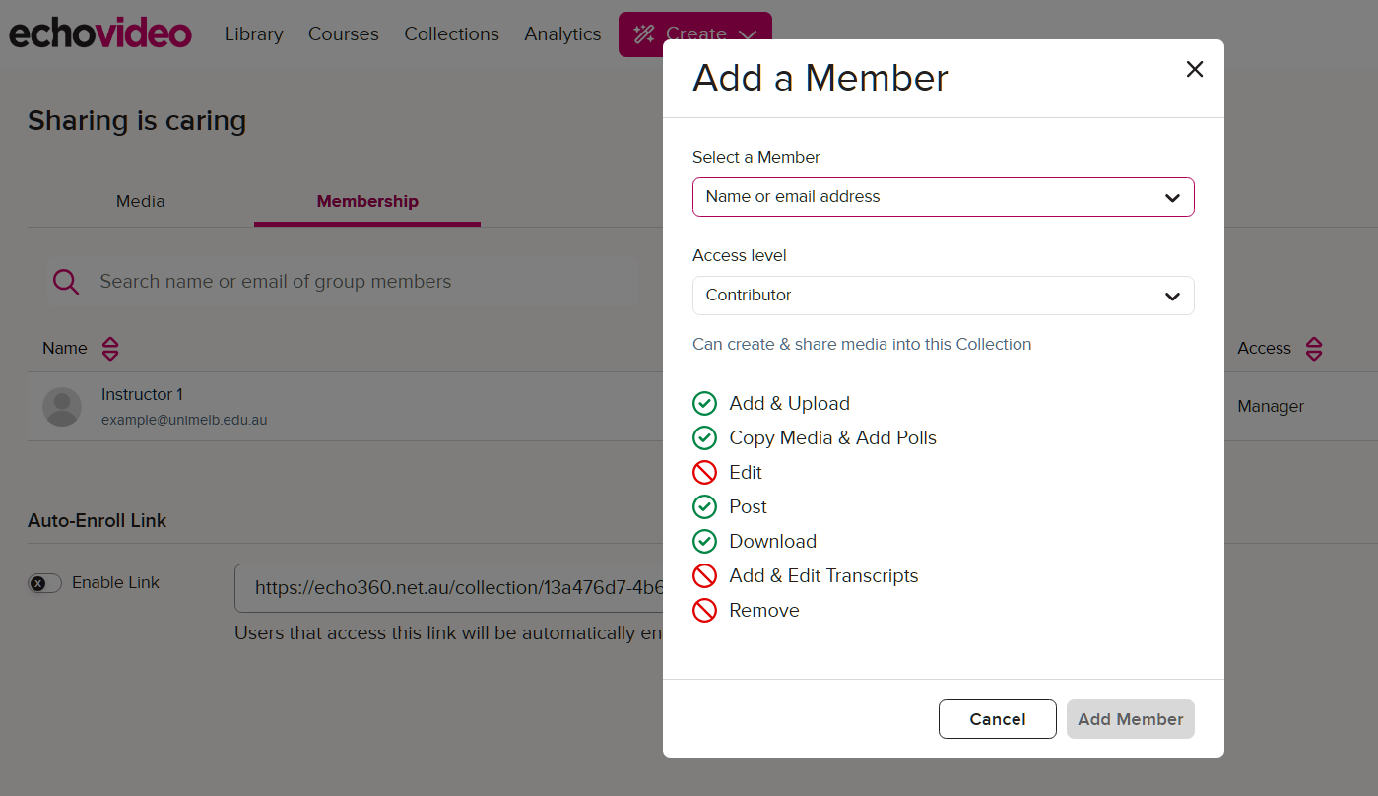Open the Analytics page

pyautogui.click(x=562, y=34)
